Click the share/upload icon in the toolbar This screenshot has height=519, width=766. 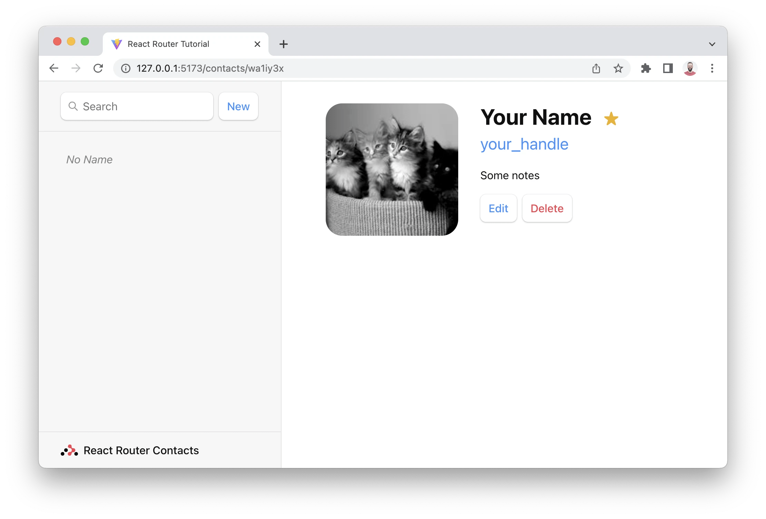596,68
